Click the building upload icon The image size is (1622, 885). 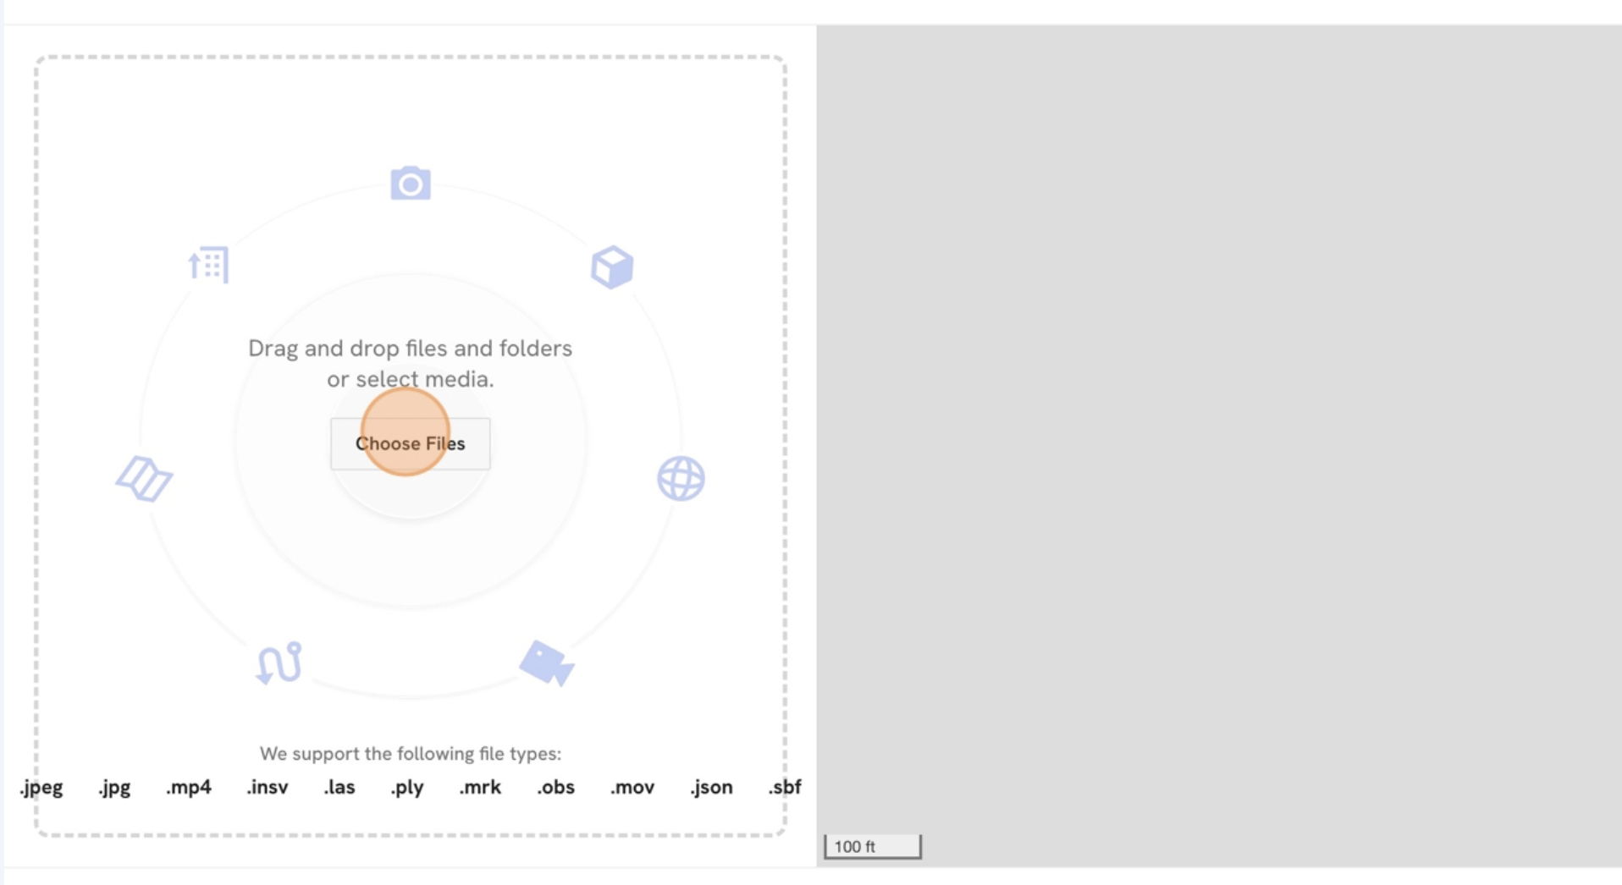(209, 265)
